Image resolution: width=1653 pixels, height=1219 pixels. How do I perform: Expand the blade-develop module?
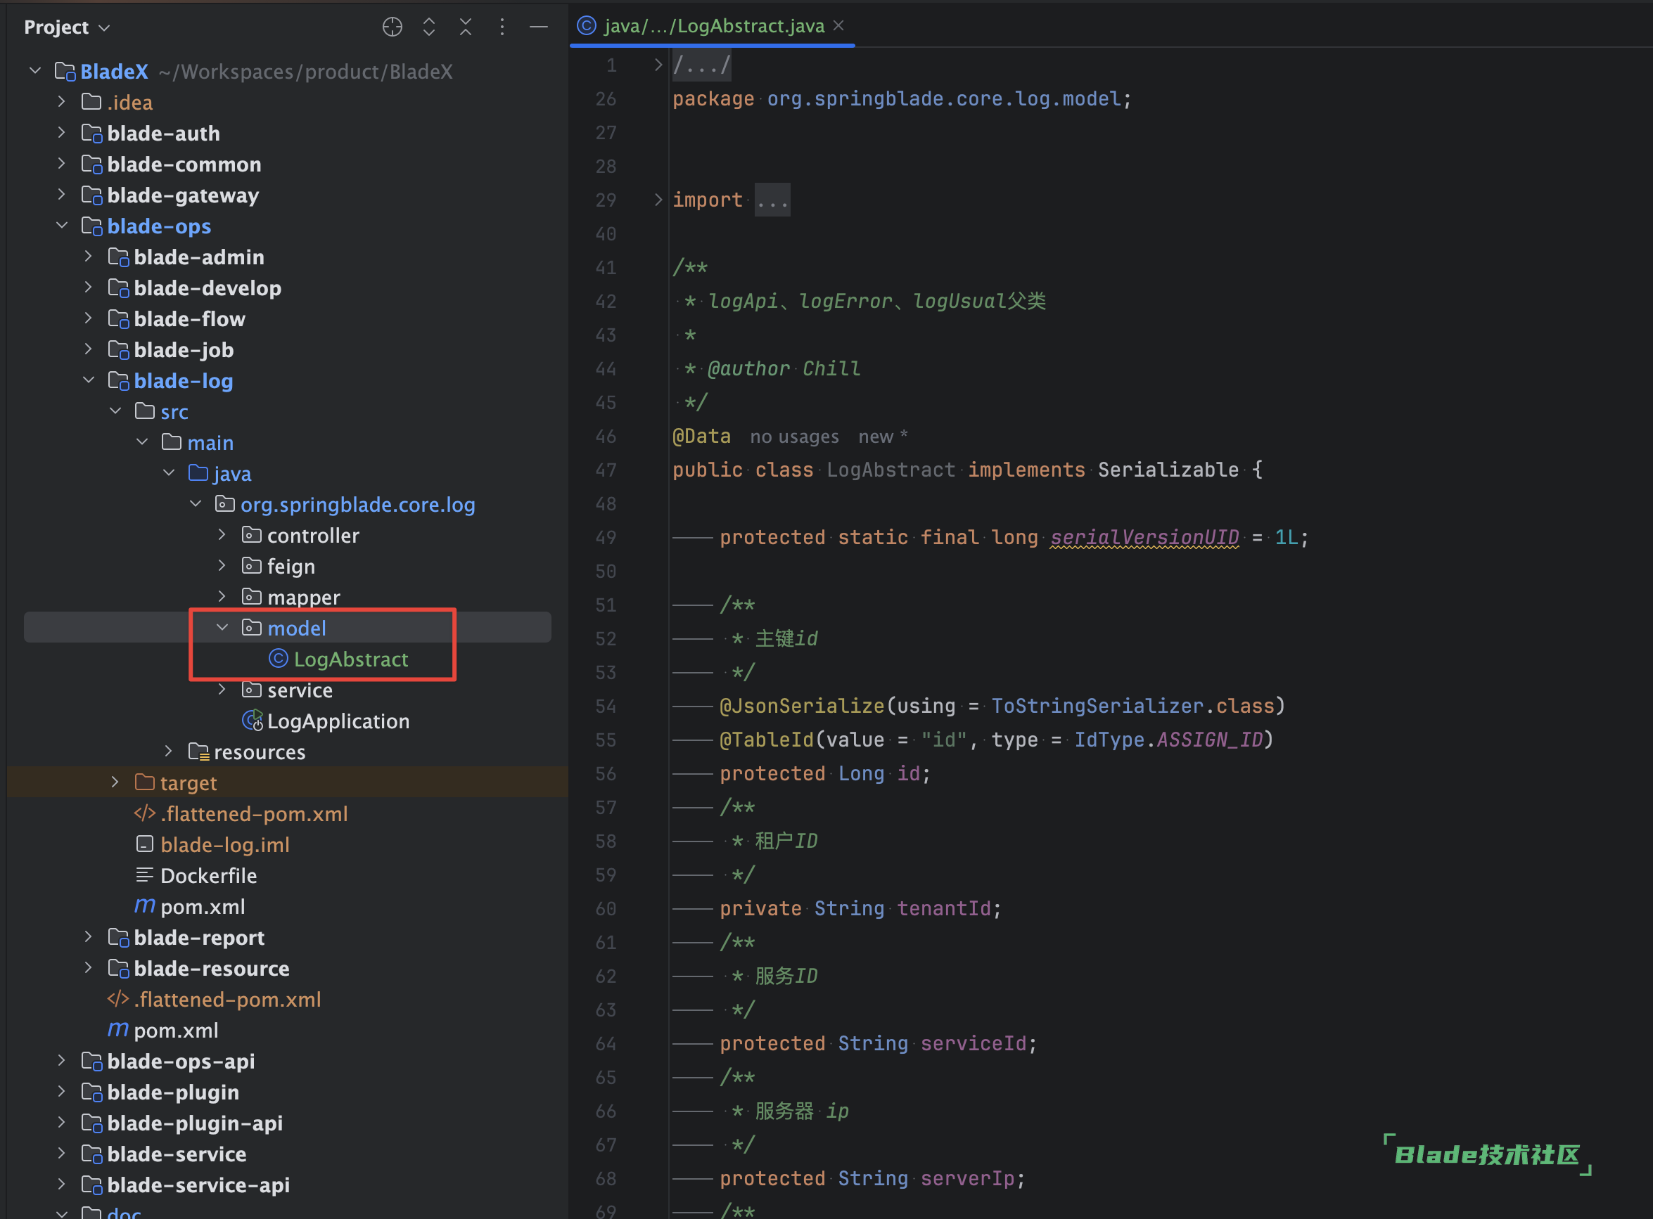tap(89, 288)
